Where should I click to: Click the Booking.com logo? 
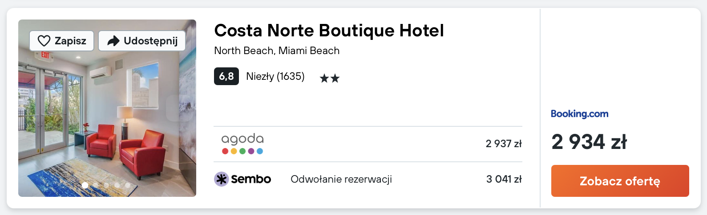579,114
